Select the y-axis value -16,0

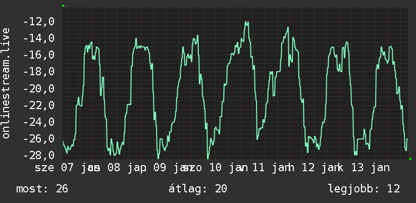click(39, 55)
